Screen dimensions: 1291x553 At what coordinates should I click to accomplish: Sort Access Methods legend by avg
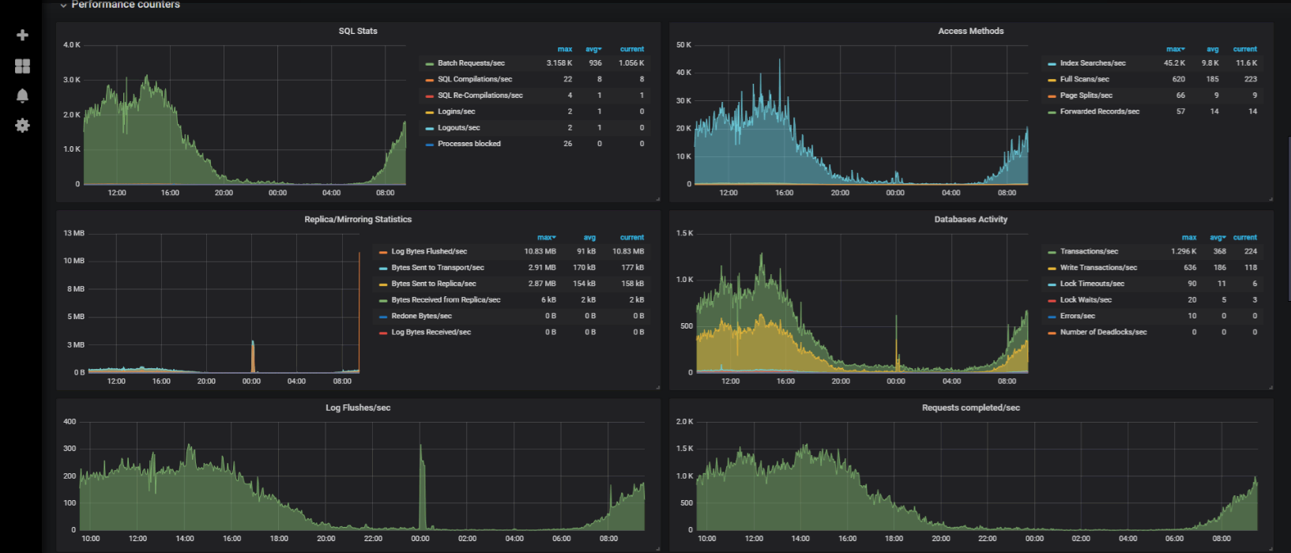(x=1213, y=49)
